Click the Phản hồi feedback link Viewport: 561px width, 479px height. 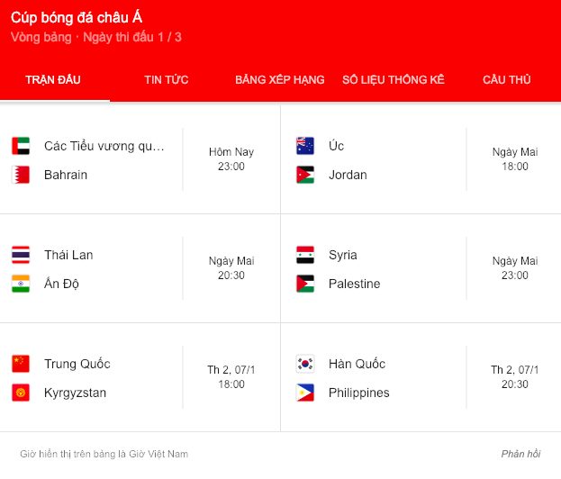tap(520, 454)
